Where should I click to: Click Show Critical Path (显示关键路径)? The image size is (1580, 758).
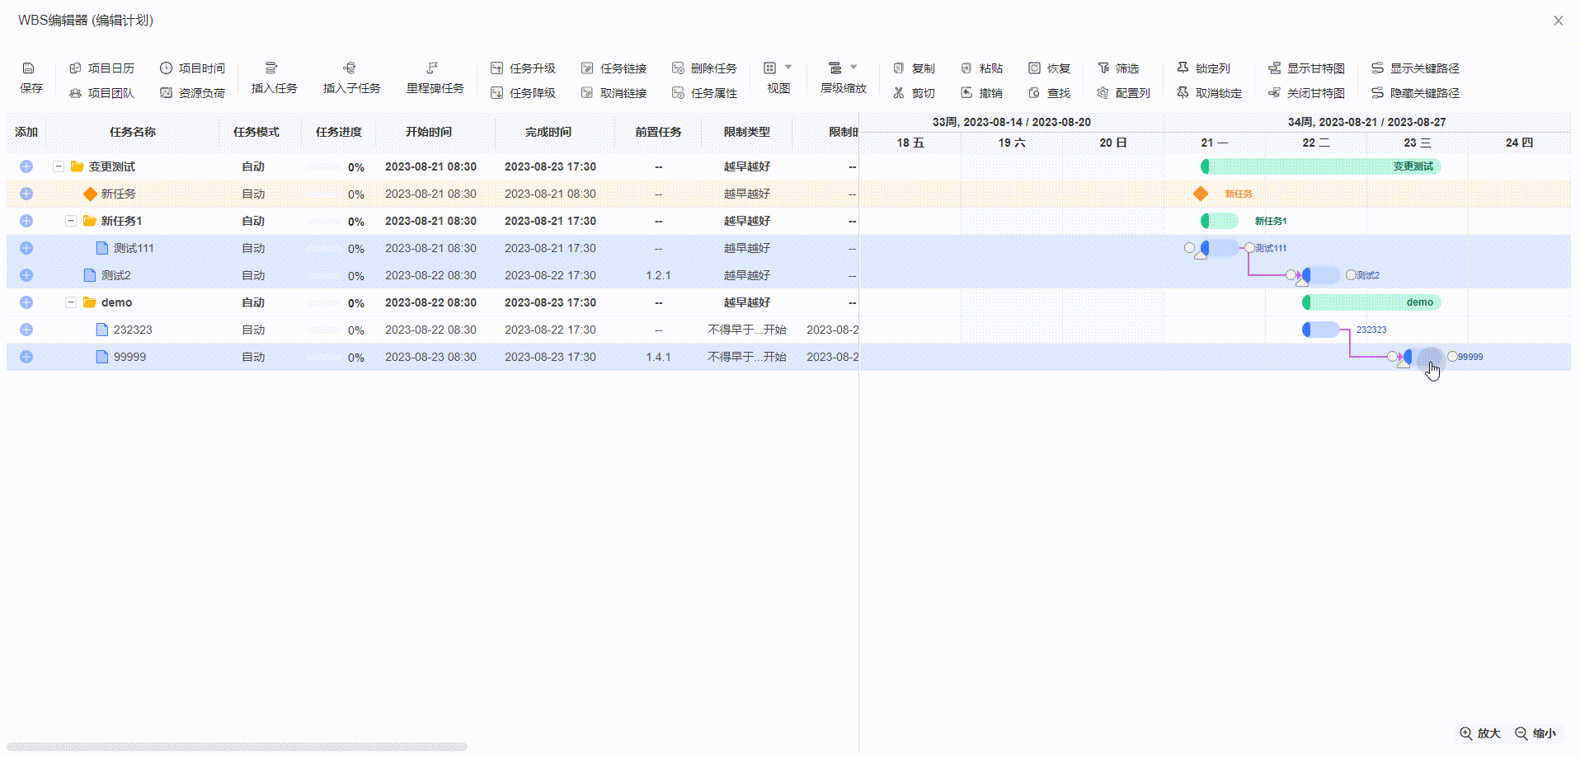tap(1415, 68)
